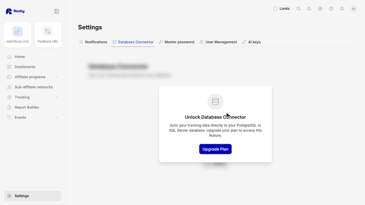Click the Dashboards grid icon
This screenshot has width=365, height=205.
tap(10, 67)
